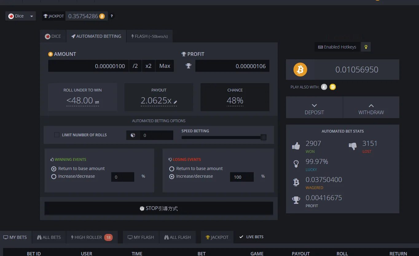Set bet amount to Max

point(165,66)
